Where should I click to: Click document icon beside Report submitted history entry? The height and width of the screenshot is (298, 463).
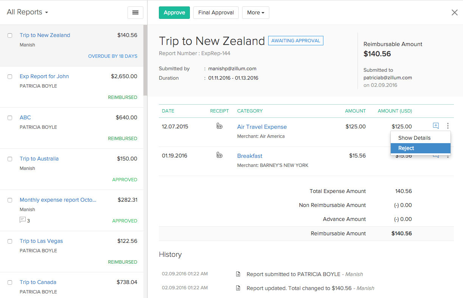(238, 274)
